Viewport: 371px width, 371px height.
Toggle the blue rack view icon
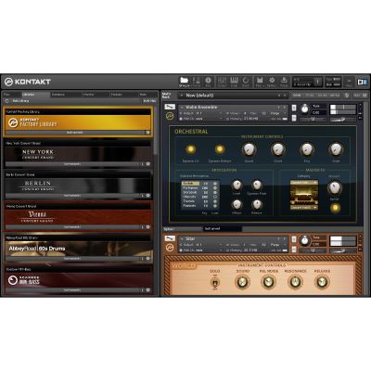click(x=362, y=82)
